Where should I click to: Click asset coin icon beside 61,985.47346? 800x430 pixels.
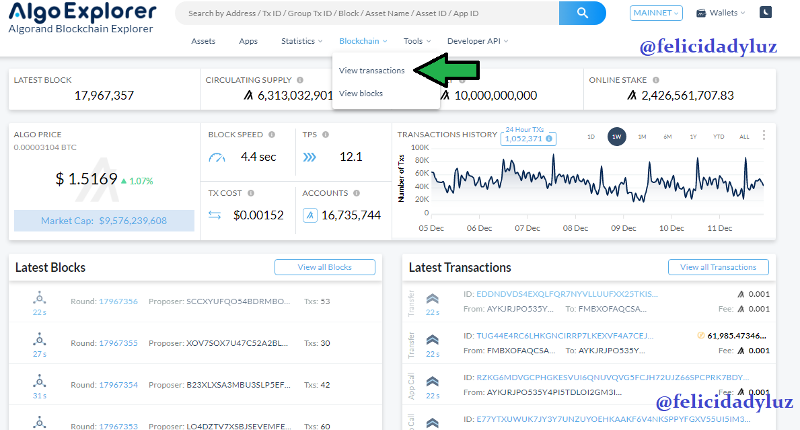(700, 336)
